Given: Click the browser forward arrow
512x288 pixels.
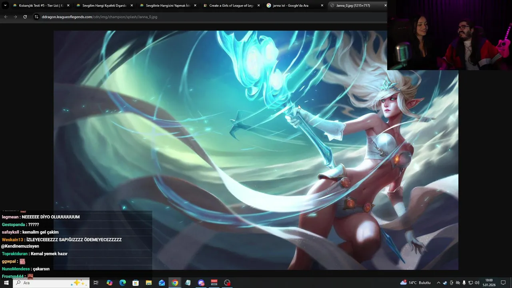Looking at the screenshot, I should tap(15, 17).
